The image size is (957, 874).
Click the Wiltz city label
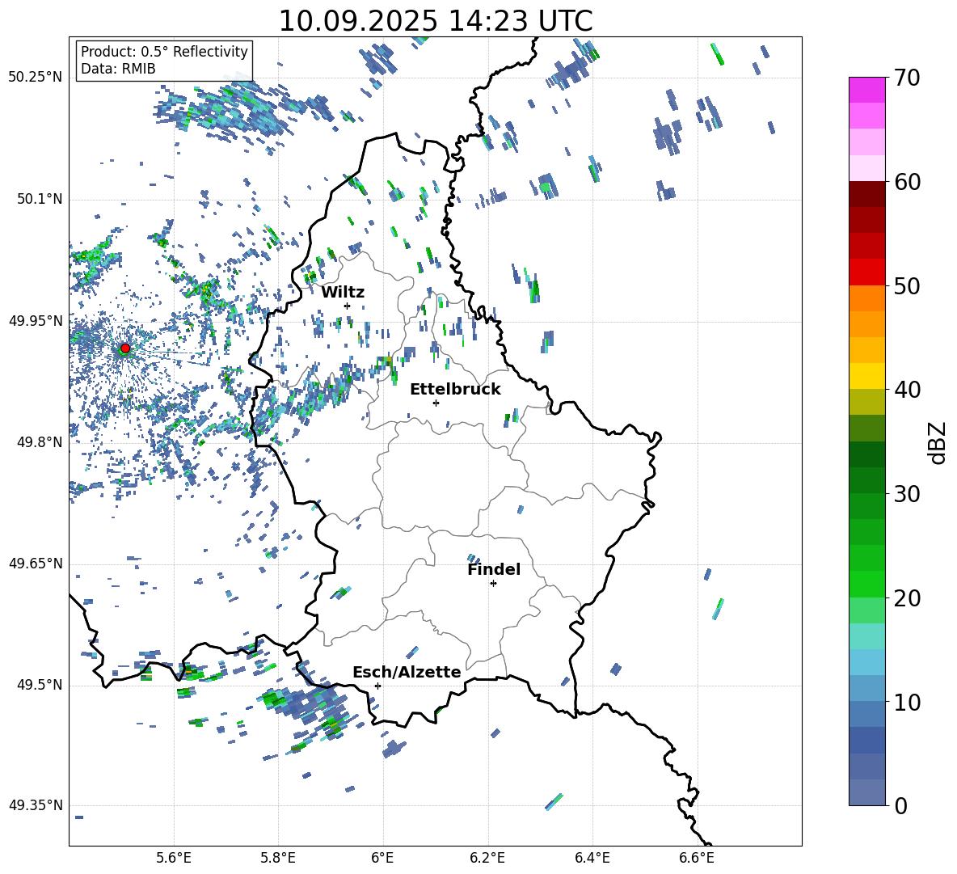point(343,293)
